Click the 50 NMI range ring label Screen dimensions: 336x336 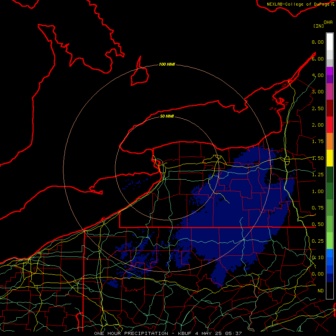(x=167, y=116)
